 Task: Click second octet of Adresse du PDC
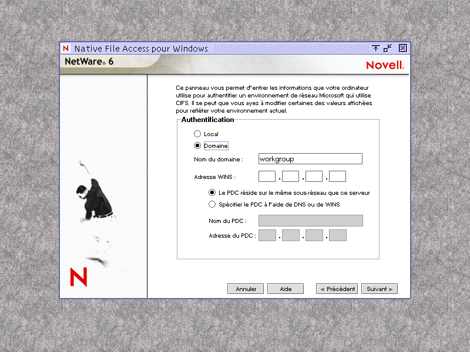(291, 235)
